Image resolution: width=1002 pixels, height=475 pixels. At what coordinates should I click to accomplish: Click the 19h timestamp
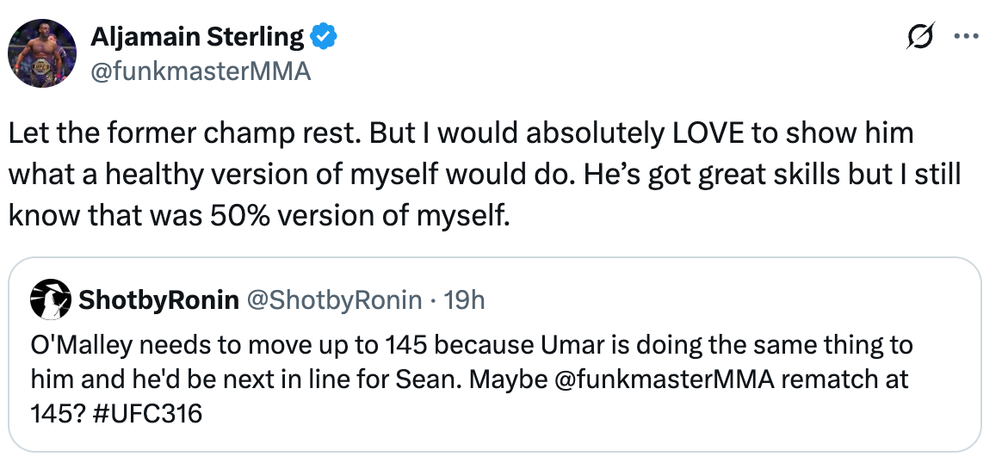coord(465,299)
